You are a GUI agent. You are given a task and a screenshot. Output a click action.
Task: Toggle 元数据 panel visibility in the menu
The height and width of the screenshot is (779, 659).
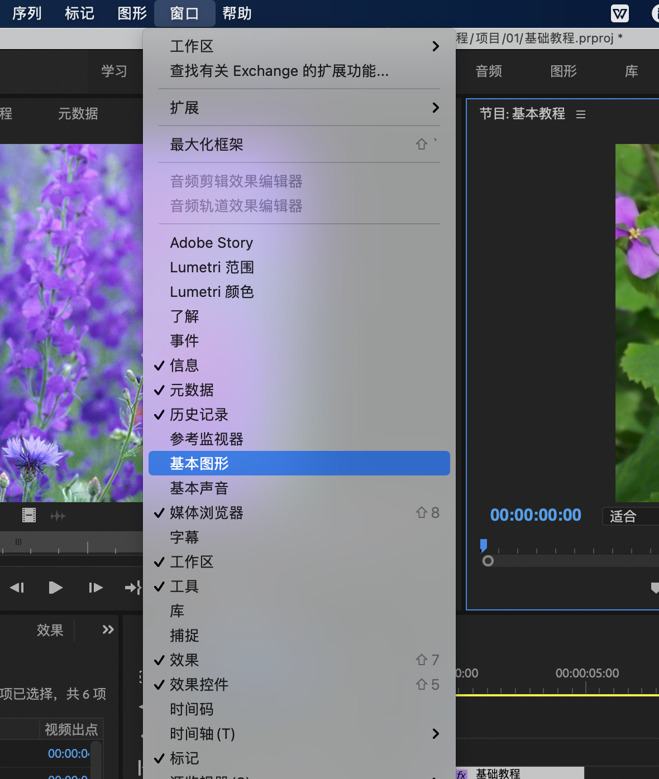pyautogui.click(x=192, y=390)
